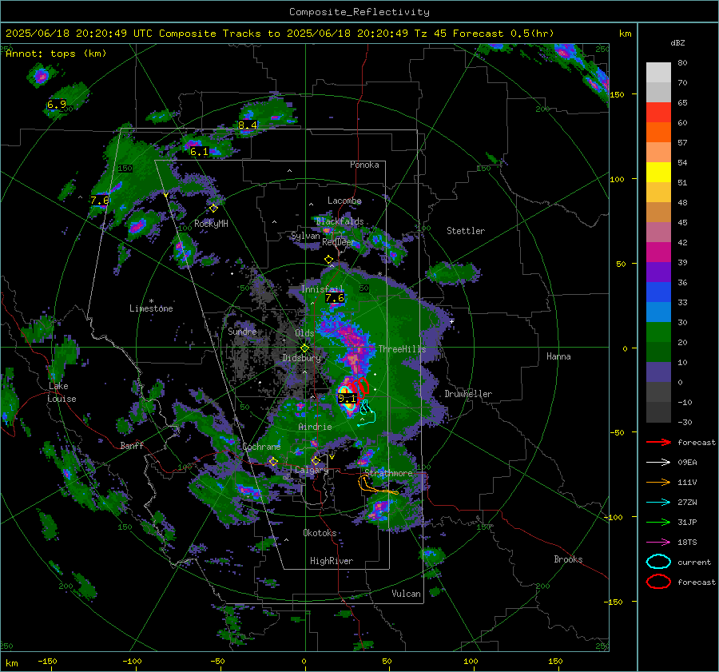719x672 pixels.
Task: Click the 8.4 storm top label
Action: click(x=248, y=125)
